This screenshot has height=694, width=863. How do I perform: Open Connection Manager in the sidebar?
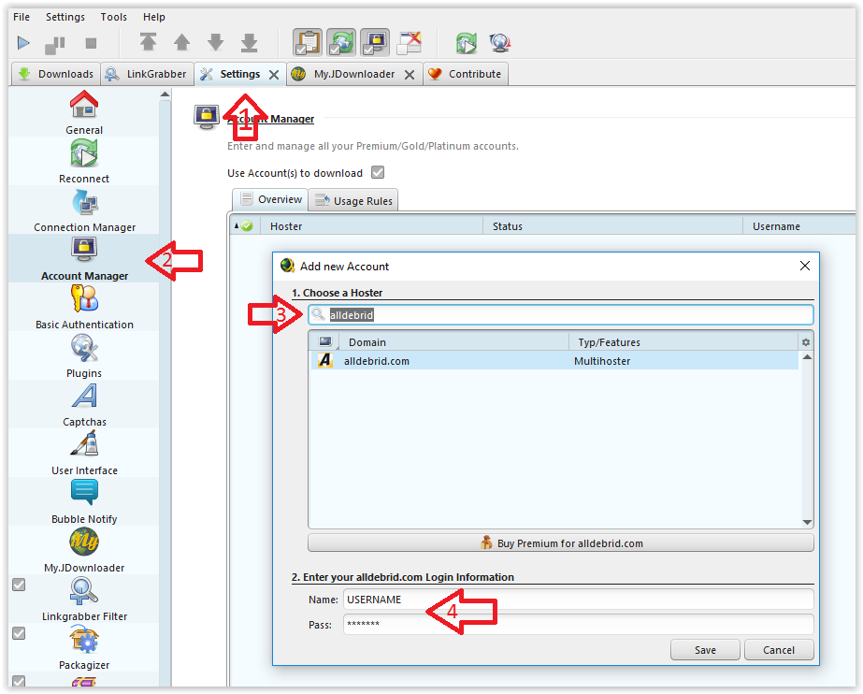(x=83, y=210)
